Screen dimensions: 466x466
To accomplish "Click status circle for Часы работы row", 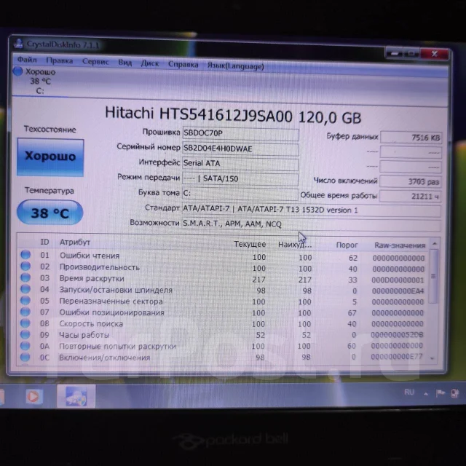I will point(25,334).
